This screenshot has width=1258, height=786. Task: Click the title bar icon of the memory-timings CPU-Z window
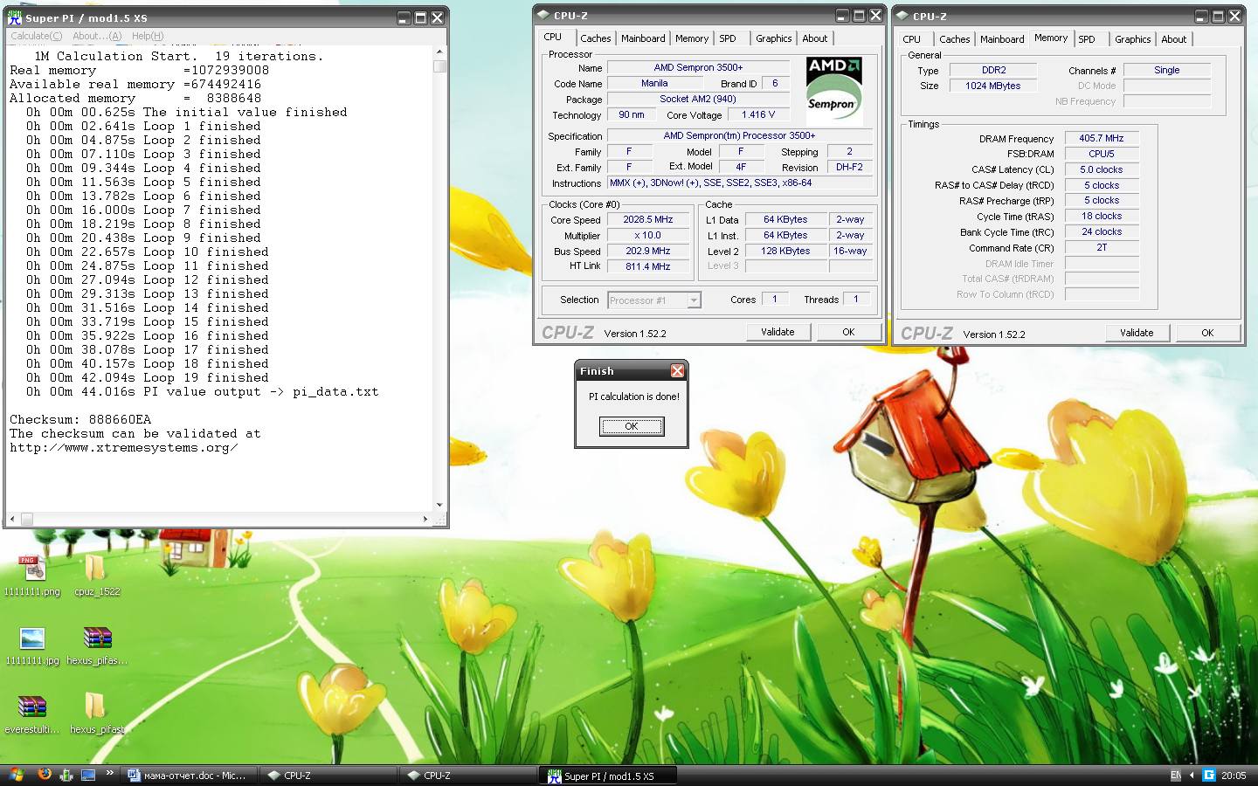point(902,16)
